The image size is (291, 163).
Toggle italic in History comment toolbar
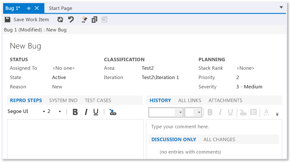(220, 112)
